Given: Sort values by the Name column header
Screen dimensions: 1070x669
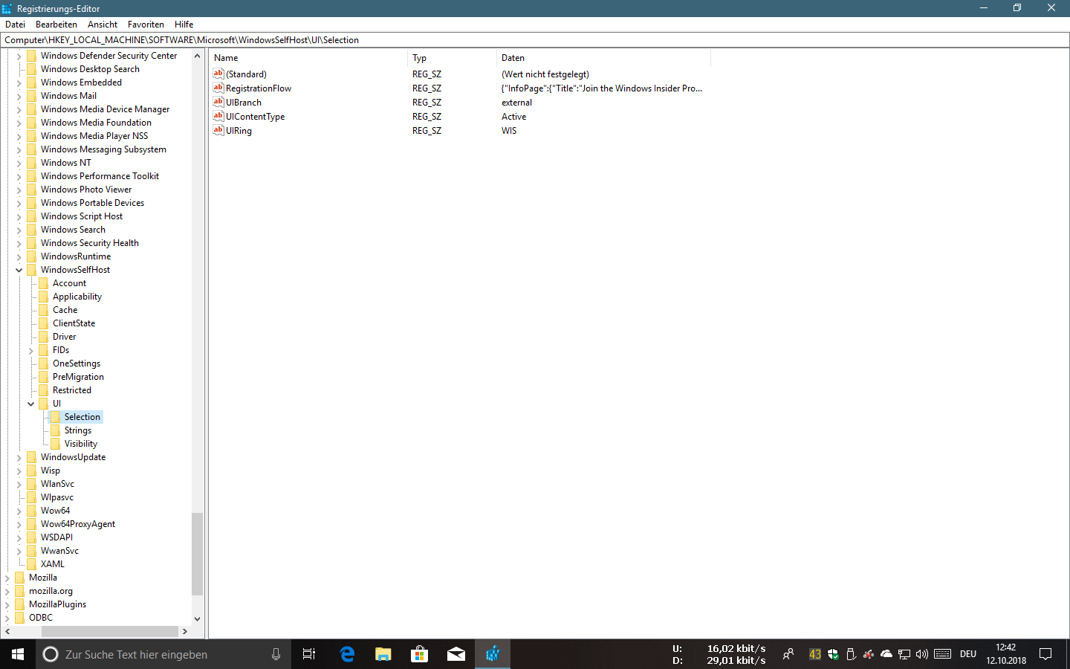Looking at the screenshot, I should click(308, 58).
